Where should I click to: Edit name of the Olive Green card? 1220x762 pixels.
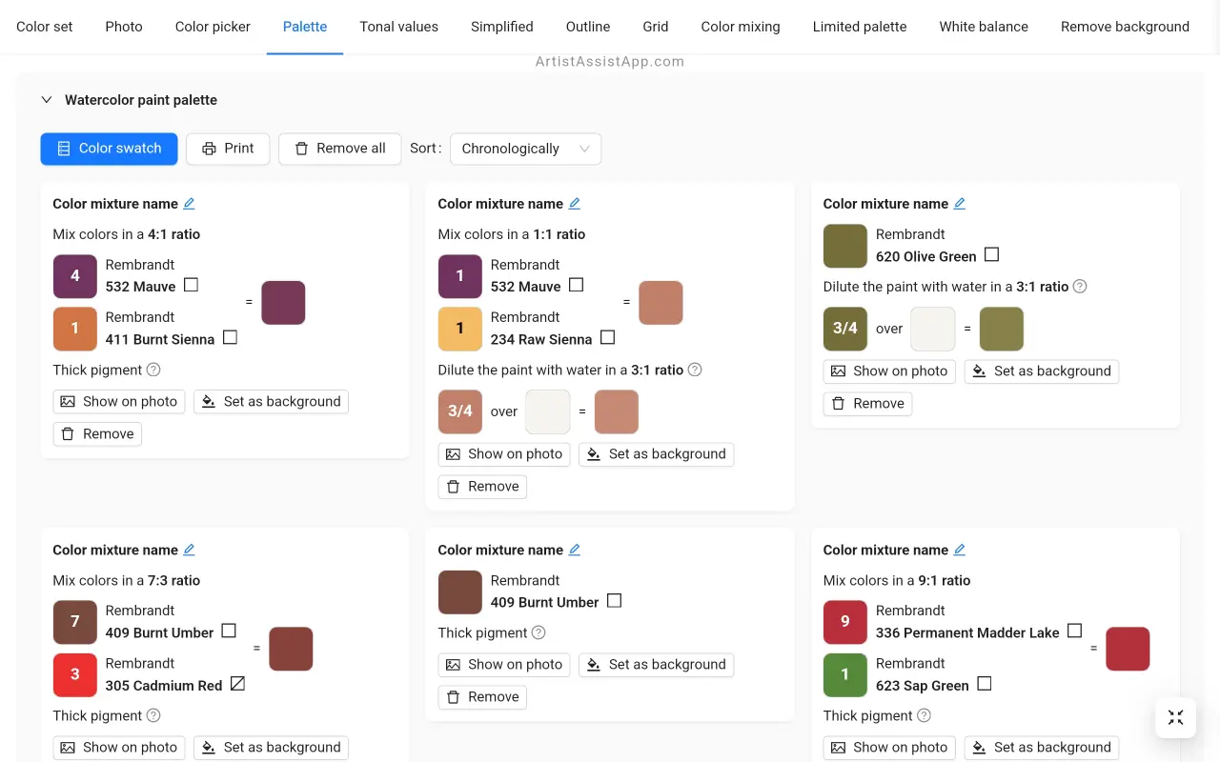point(960,204)
